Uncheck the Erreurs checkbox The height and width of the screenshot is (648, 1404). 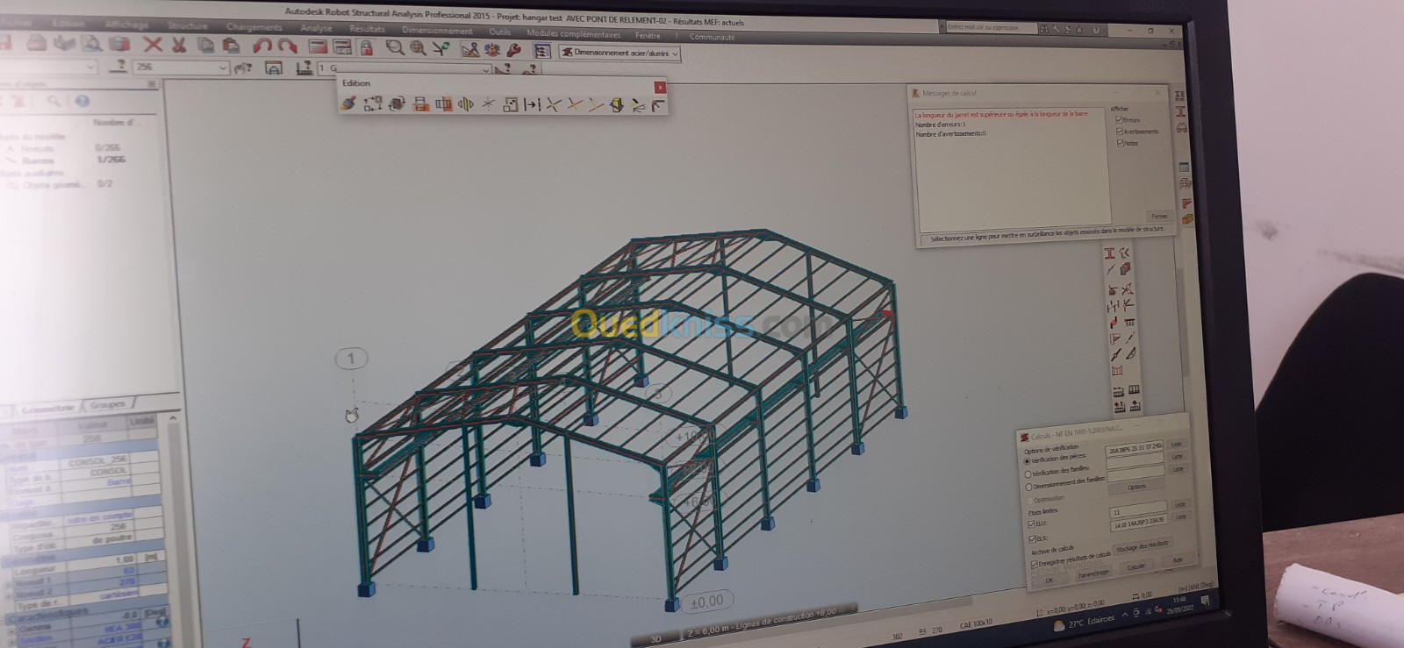1119,119
